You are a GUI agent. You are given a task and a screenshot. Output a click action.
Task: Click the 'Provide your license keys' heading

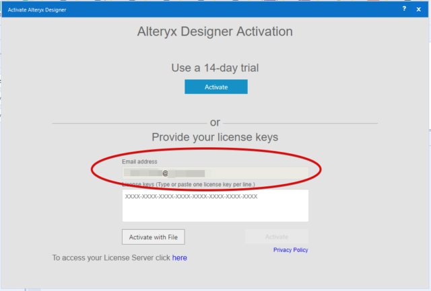(x=215, y=137)
